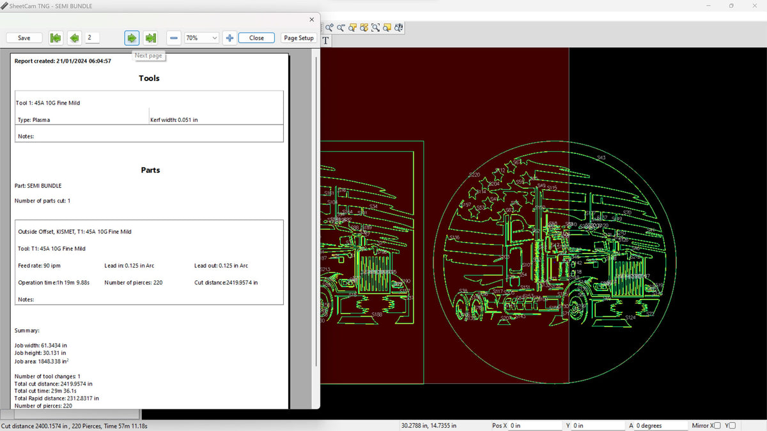Select the Zoom out magnifier tool
The image size is (767, 431).
tap(341, 27)
